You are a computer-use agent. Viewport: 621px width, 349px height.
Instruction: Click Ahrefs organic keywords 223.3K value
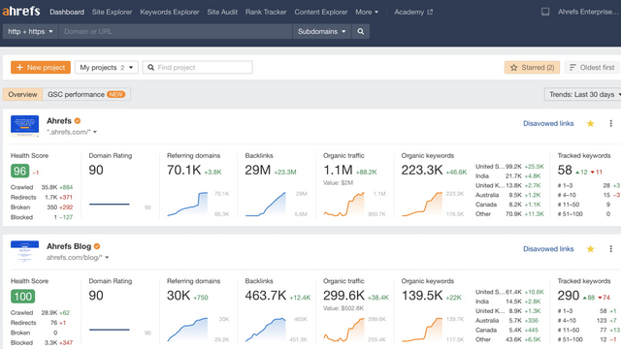422,170
